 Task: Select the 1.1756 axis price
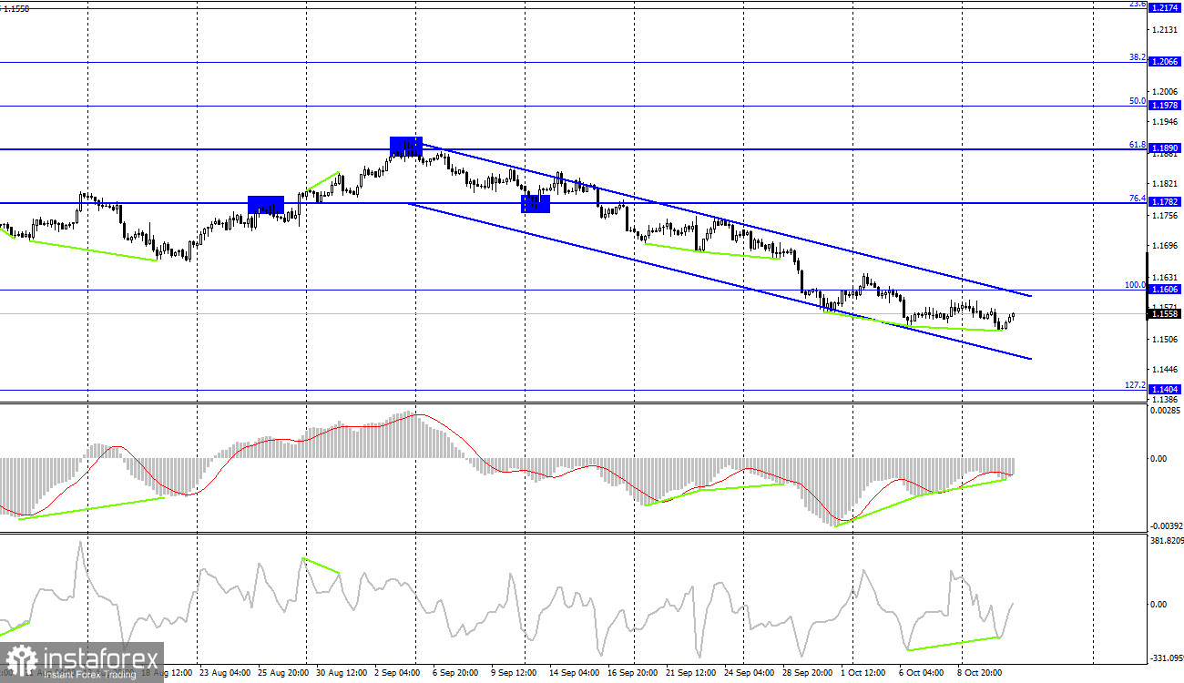1165,216
